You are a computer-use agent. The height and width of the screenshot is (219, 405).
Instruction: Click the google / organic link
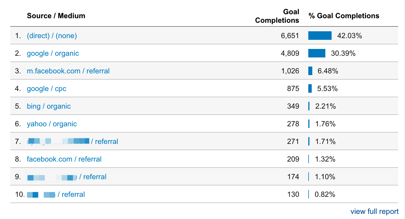[53, 53]
